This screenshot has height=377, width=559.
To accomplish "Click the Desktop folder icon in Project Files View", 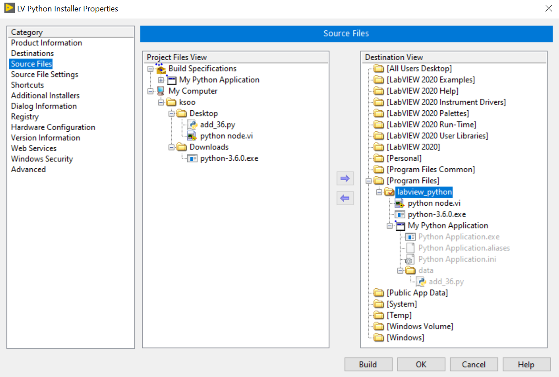I will tap(182, 113).
